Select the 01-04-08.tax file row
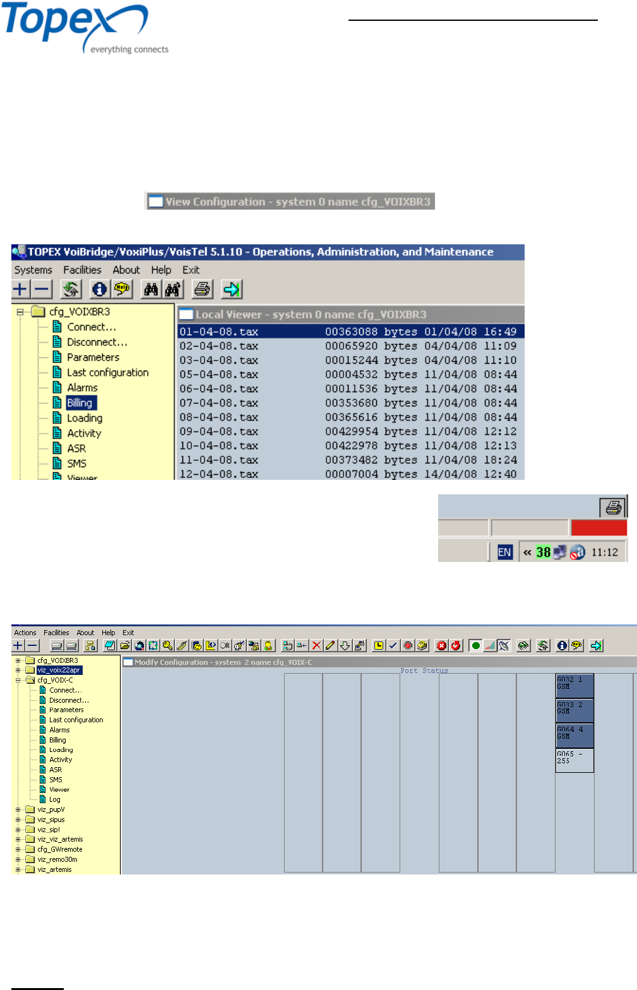The height and width of the screenshot is (990, 637). pos(350,331)
